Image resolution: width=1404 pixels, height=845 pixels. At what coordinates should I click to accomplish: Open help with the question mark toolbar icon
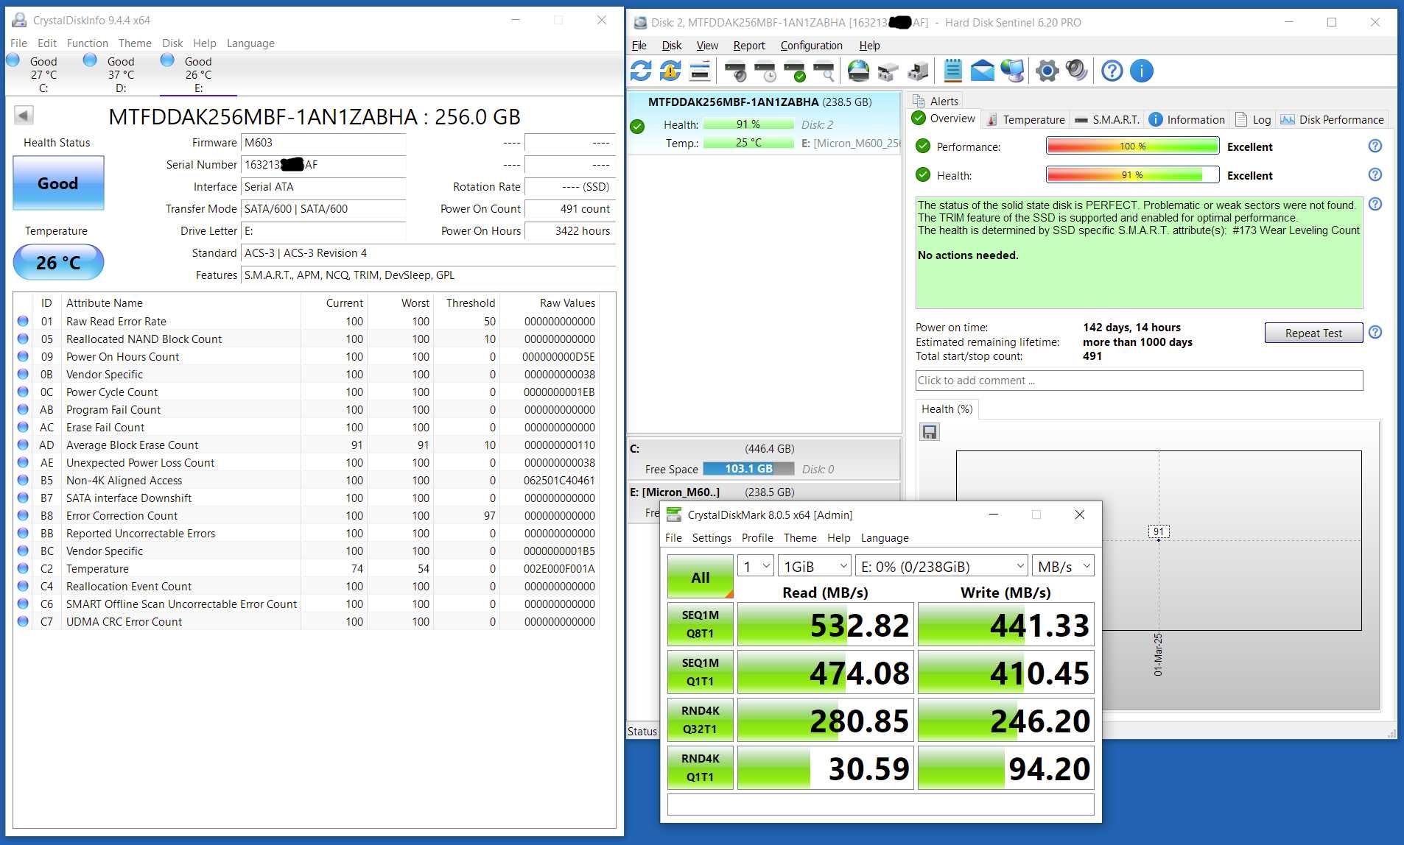[1112, 71]
